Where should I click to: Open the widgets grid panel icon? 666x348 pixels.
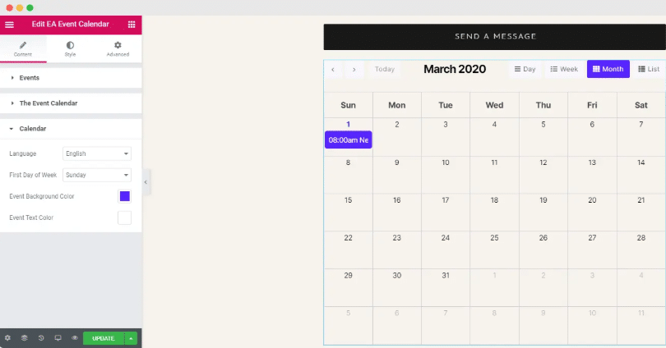132,25
